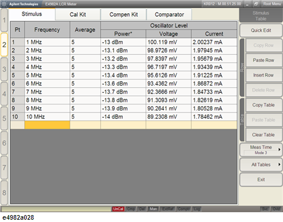Select the highlighted empty Frequency cell
Image resolution: width=283 pixels, height=222 pixels.
[47, 125]
